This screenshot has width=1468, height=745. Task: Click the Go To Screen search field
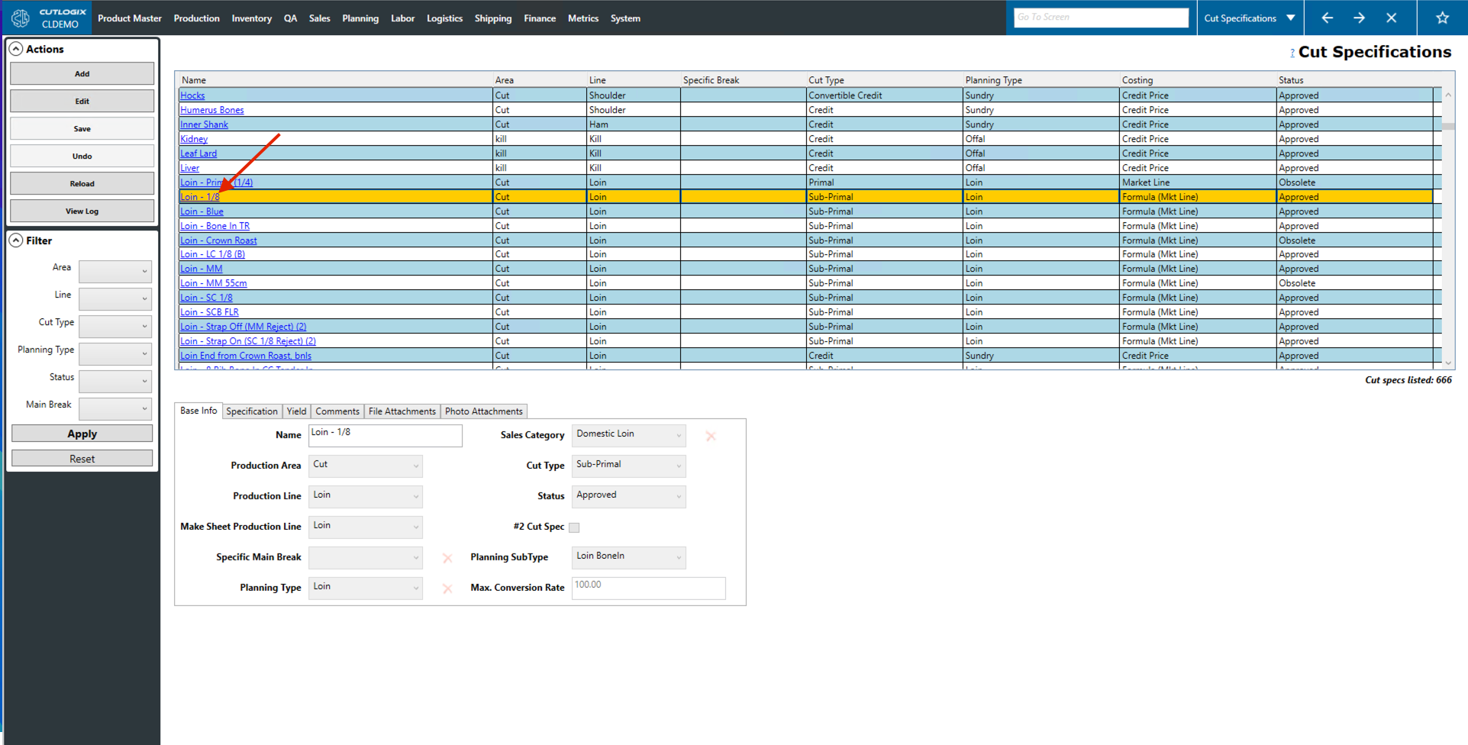pyautogui.click(x=1100, y=18)
